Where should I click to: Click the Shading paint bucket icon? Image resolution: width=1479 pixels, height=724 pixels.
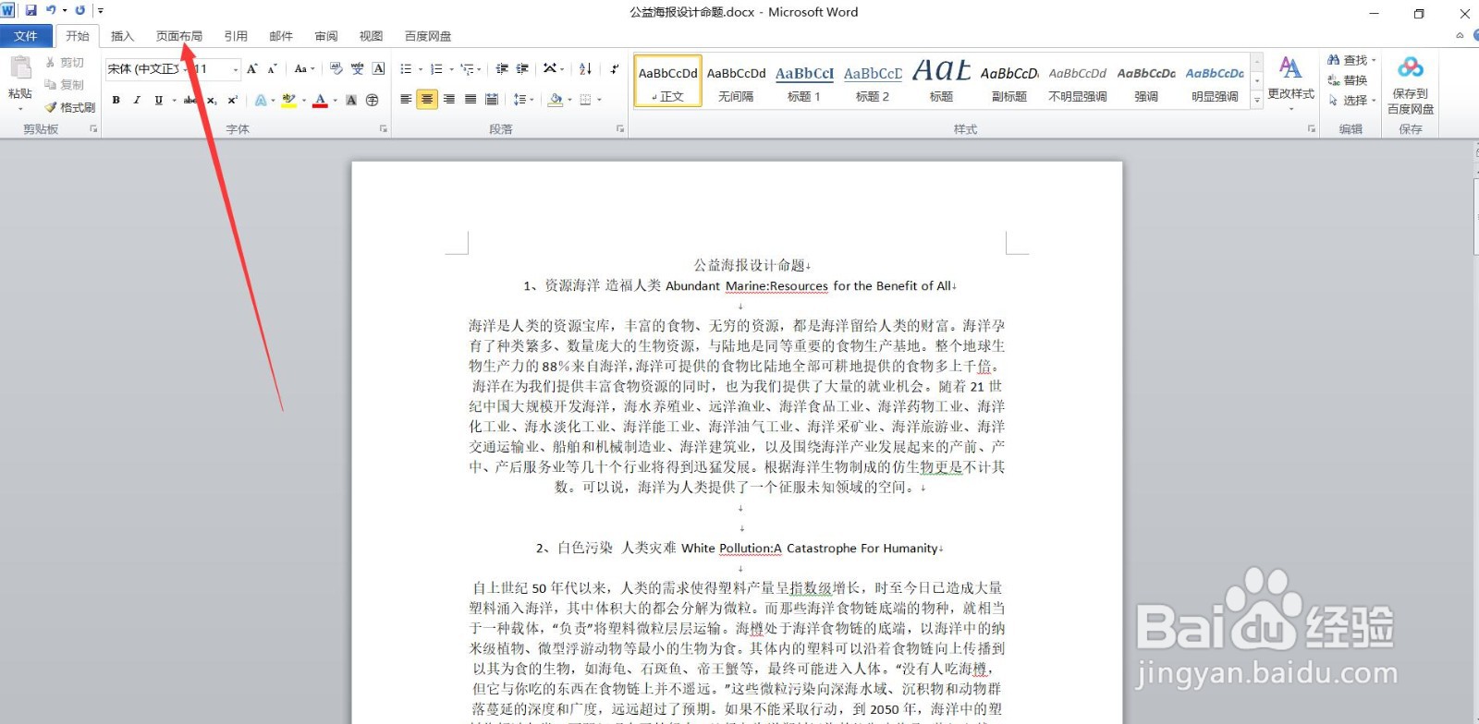tap(555, 100)
